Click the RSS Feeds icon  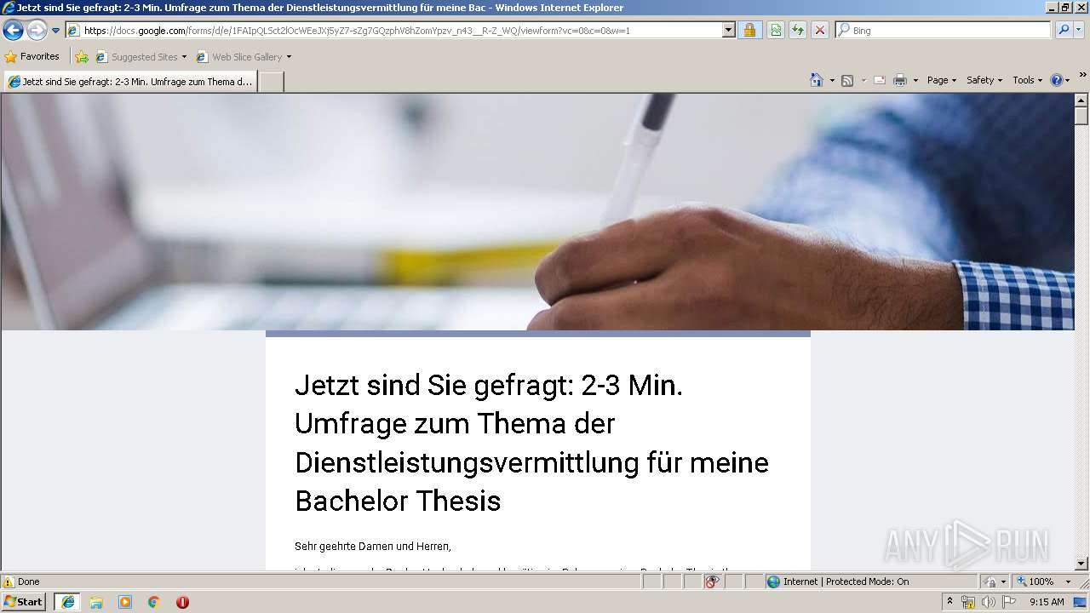[847, 80]
